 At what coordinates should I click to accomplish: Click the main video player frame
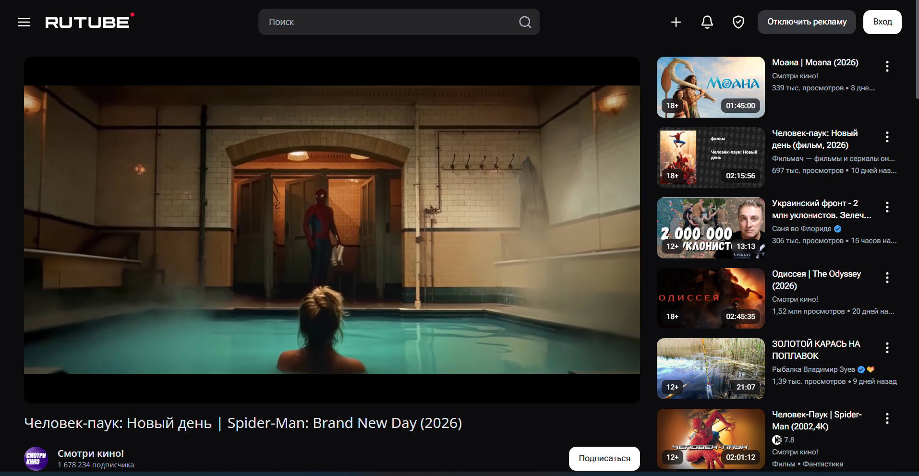point(332,230)
